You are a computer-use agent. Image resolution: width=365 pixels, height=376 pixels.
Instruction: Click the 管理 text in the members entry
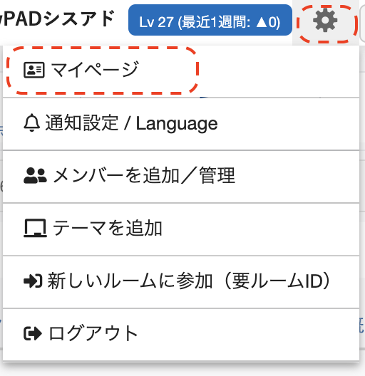217,175
